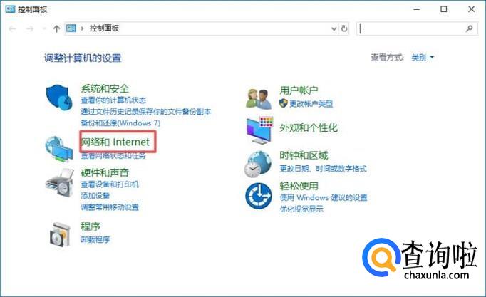Click the Control Panel icon in title bar

click(x=10, y=9)
